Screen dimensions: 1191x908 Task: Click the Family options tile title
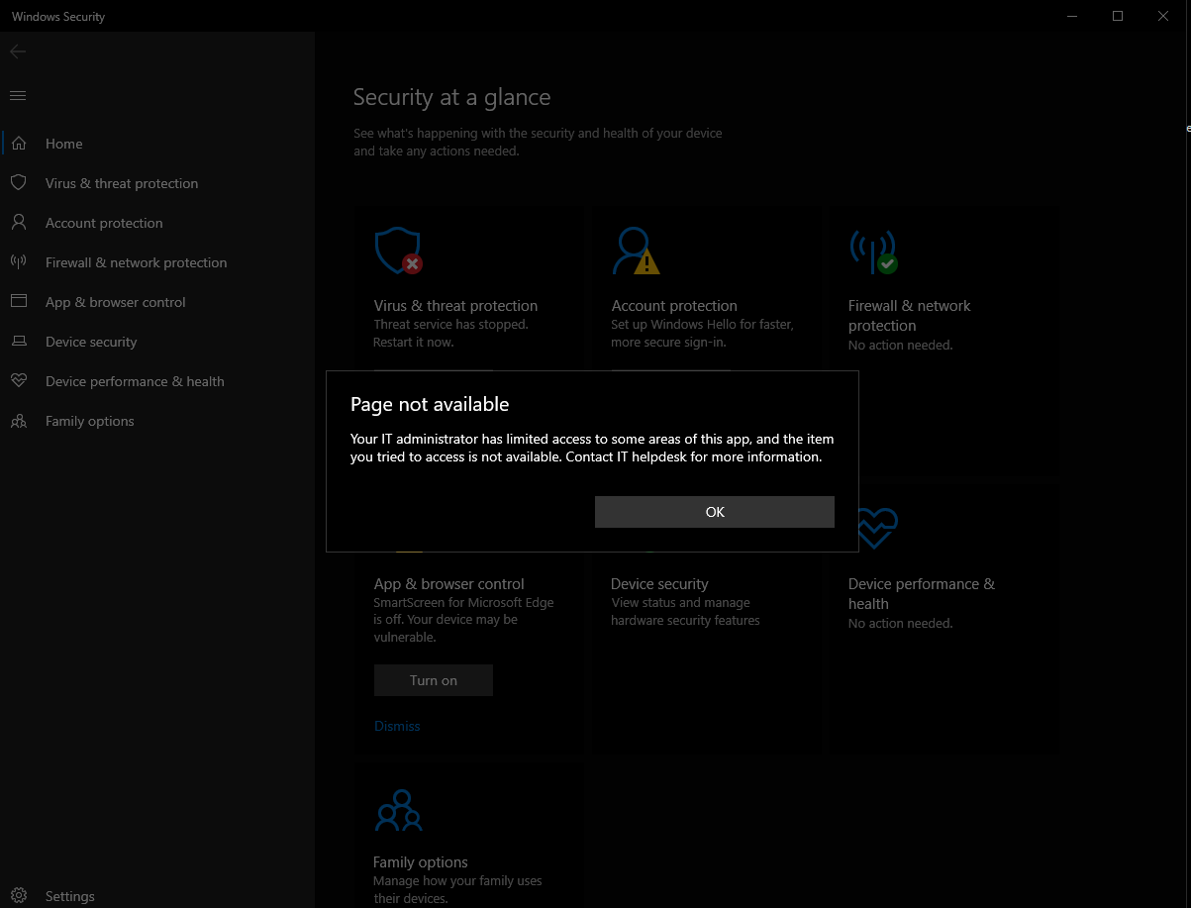pos(420,862)
